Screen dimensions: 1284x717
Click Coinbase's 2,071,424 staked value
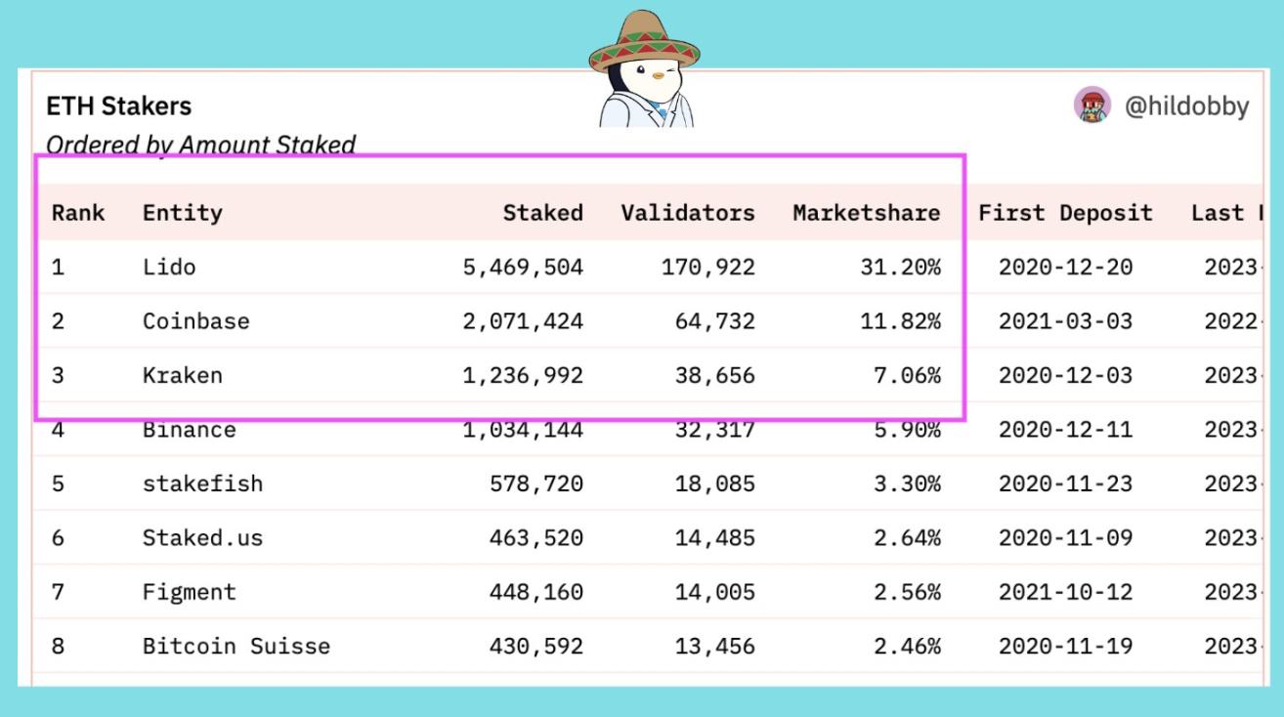pos(523,320)
